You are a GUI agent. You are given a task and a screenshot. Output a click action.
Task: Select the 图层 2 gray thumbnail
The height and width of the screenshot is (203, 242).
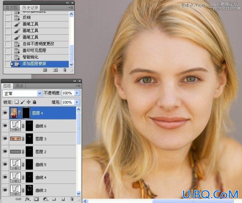[x=15, y=152]
